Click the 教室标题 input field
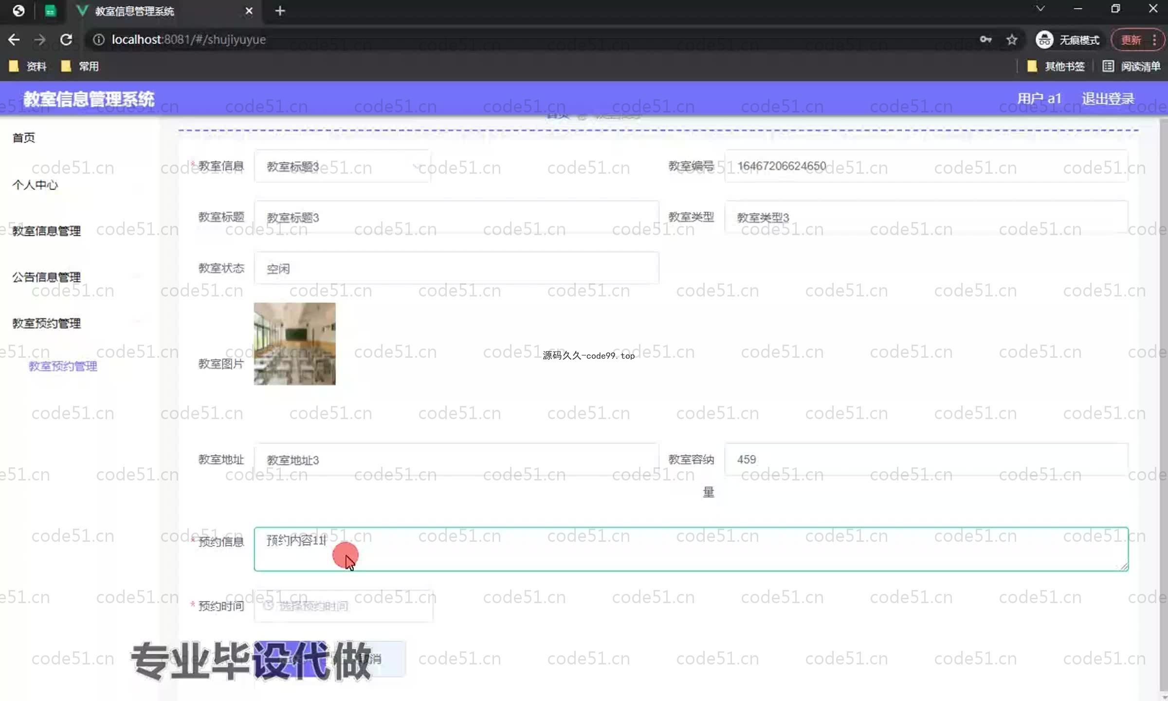 coord(456,217)
